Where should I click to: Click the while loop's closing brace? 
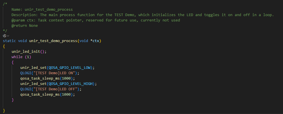(x=13, y=100)
